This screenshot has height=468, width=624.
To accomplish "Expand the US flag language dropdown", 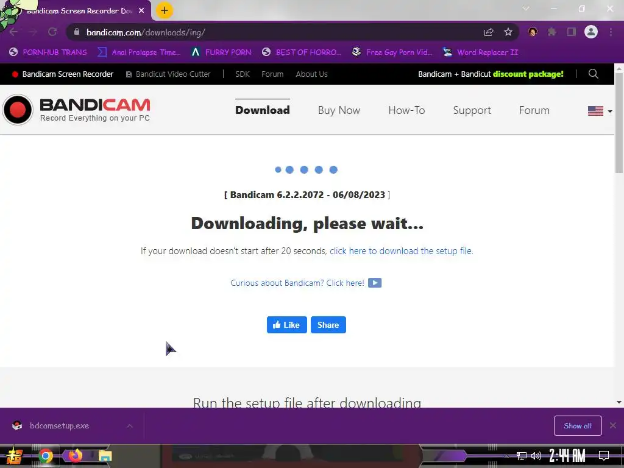I will coord(600,111).
